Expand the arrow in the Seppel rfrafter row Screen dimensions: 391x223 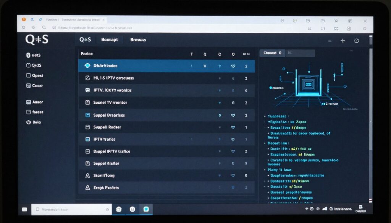pyautogui.click(x=220, y=164)
